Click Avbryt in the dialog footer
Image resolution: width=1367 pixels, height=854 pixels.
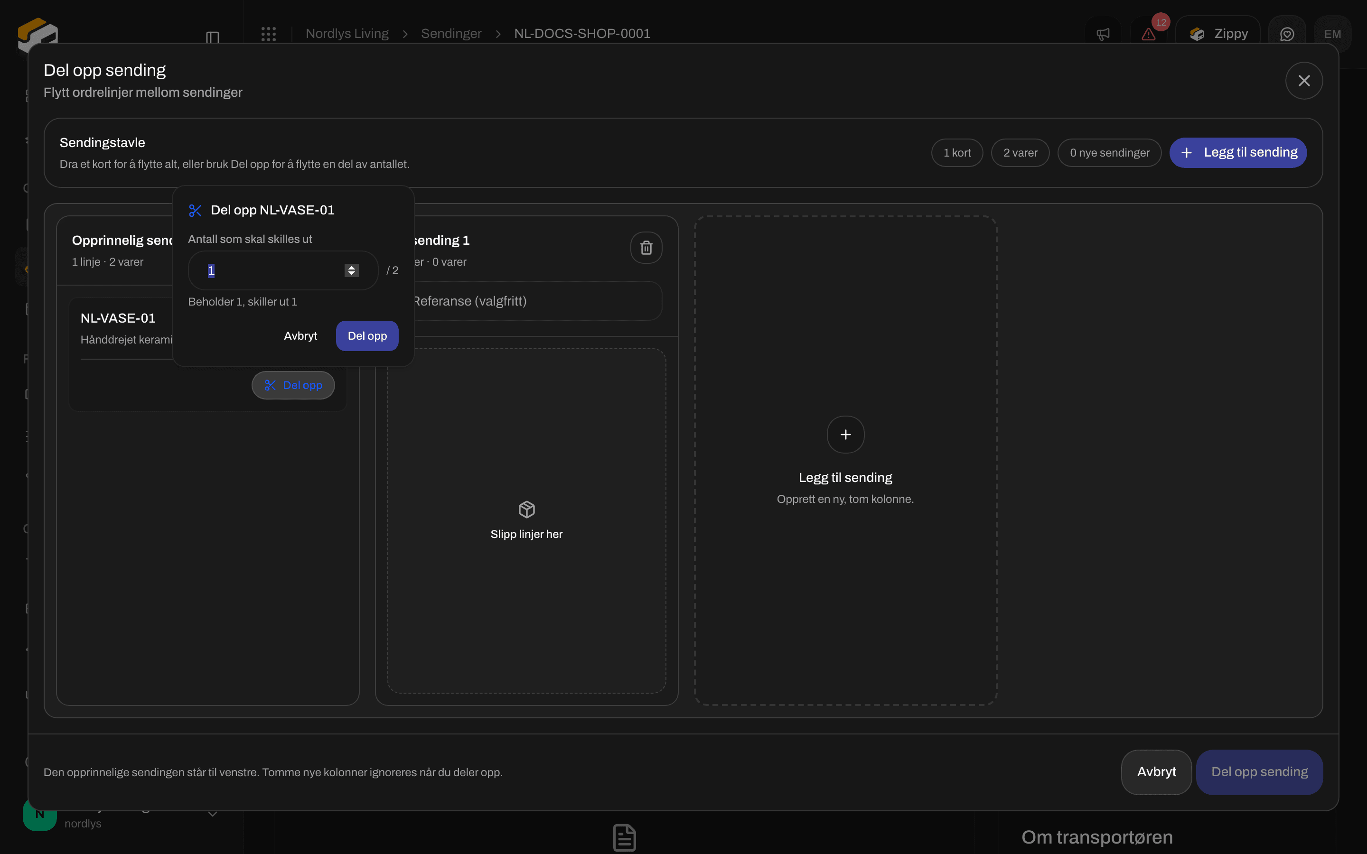(x=1156, y=772)
